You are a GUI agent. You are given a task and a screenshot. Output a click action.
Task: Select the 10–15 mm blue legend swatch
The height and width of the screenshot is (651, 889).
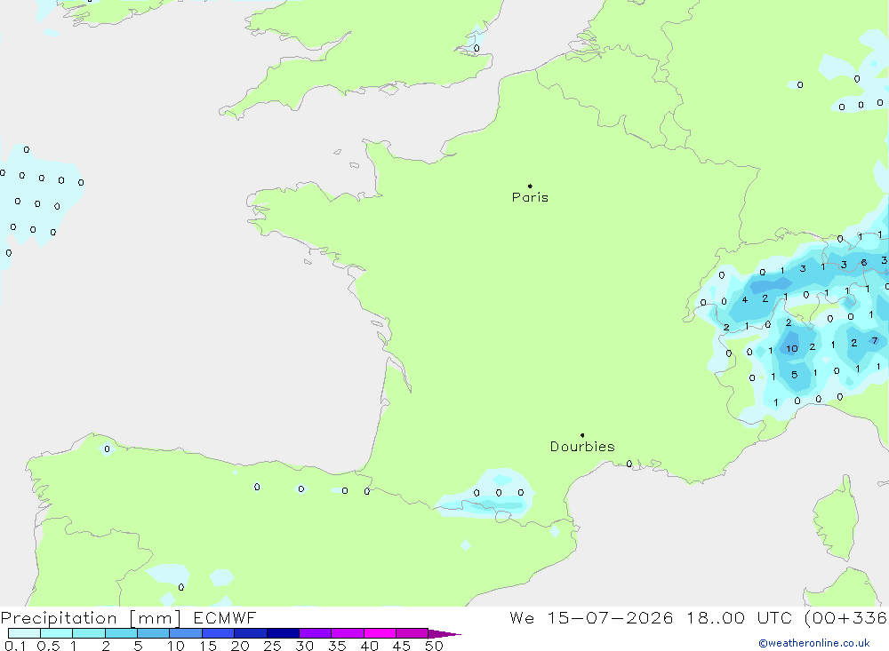[186, 633]
